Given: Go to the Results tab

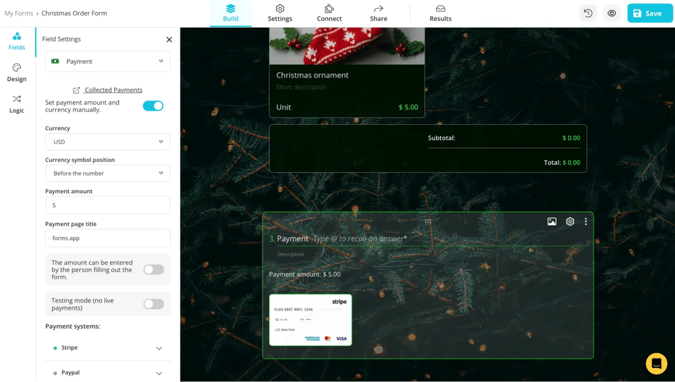Looking at the screenshot, I should tap(440, 13).
